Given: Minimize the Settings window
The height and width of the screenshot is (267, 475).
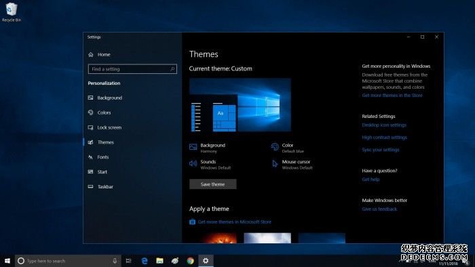Looking at the screenshot, I should click(x=408, y=37).
